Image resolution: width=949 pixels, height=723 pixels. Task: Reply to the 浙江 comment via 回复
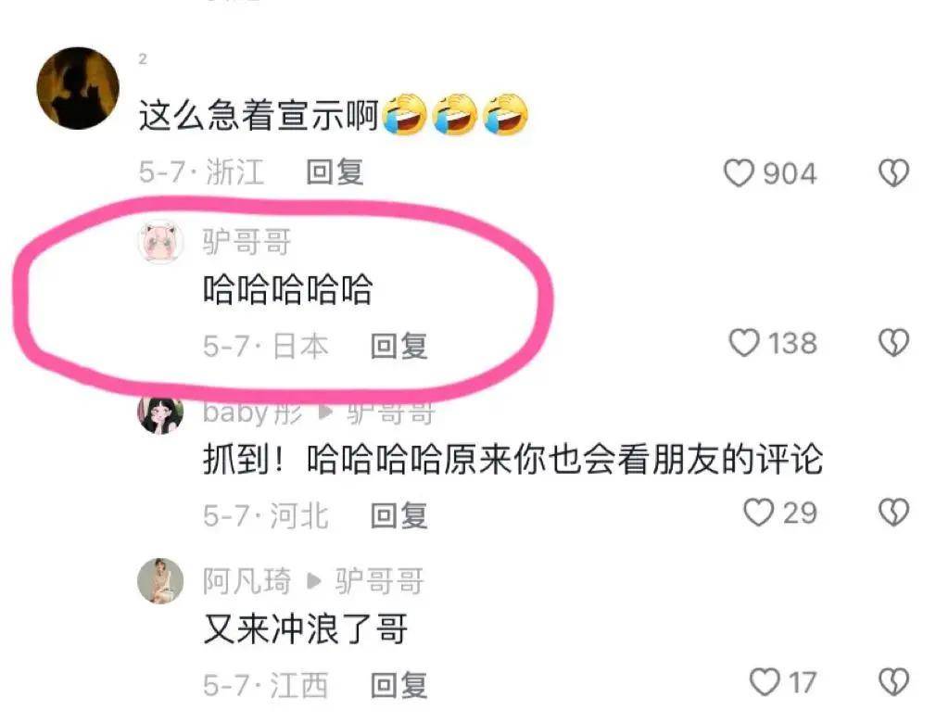(335, 172)
